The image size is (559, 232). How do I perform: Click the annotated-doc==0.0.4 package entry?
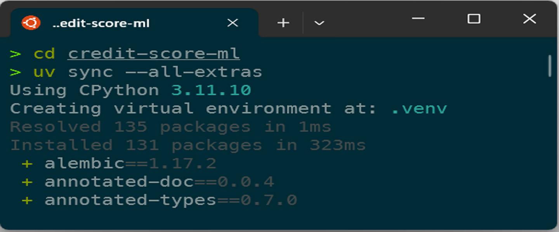pos(159,182)
